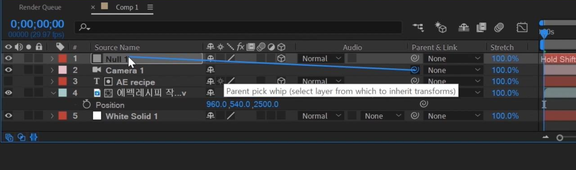576x170 pixels.
Task: Click the Transfer Controls pane toggle icon
Action: coord(21,137)
